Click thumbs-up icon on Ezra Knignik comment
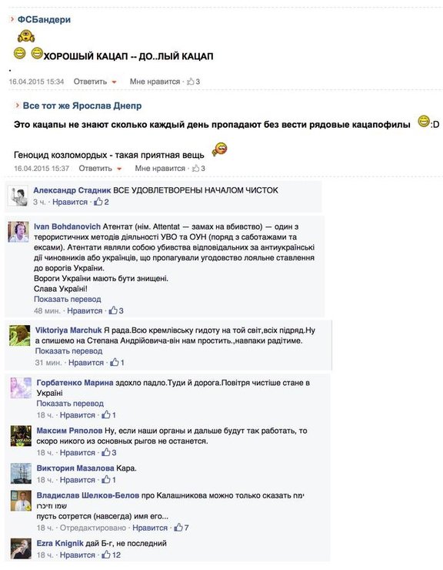Screen dimensions: 443x570 (105, 555)
